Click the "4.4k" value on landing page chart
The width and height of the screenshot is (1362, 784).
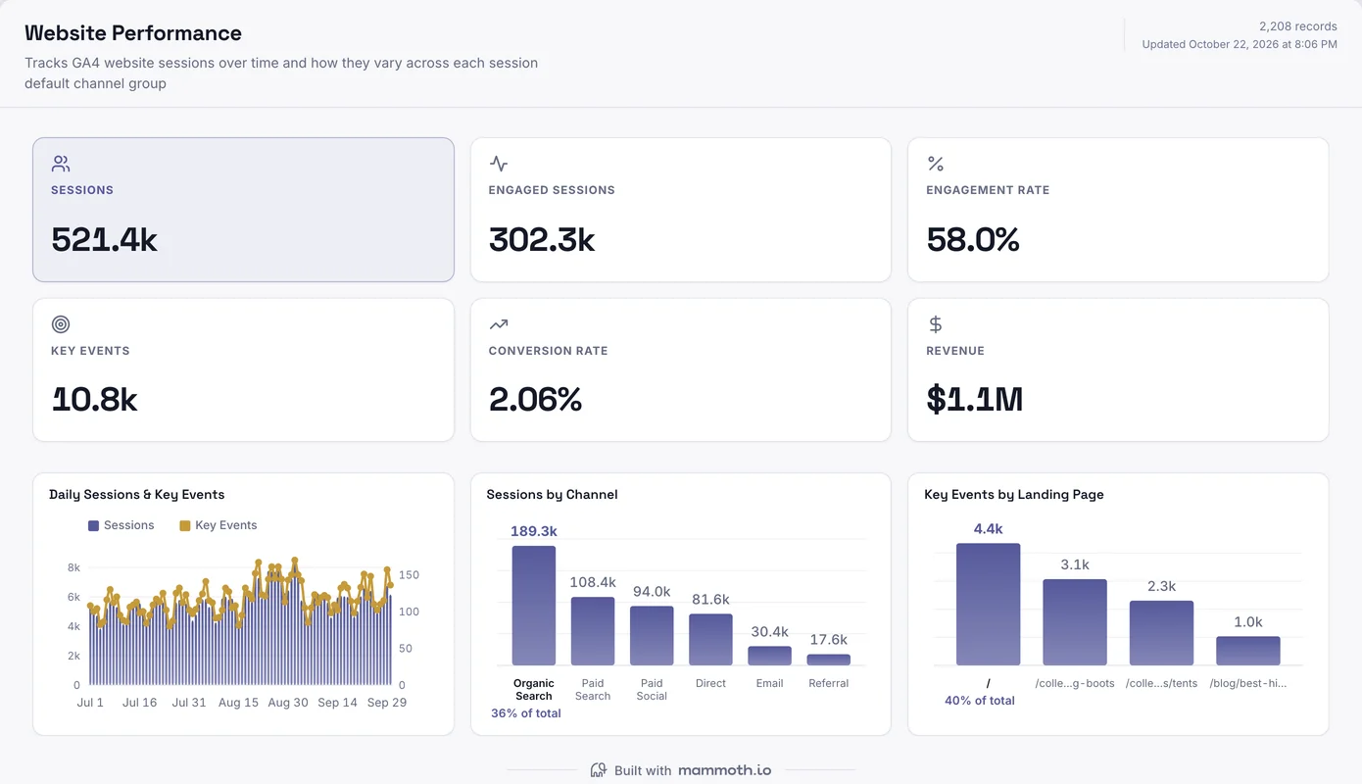pyautogui.click(x=989, y=529)
